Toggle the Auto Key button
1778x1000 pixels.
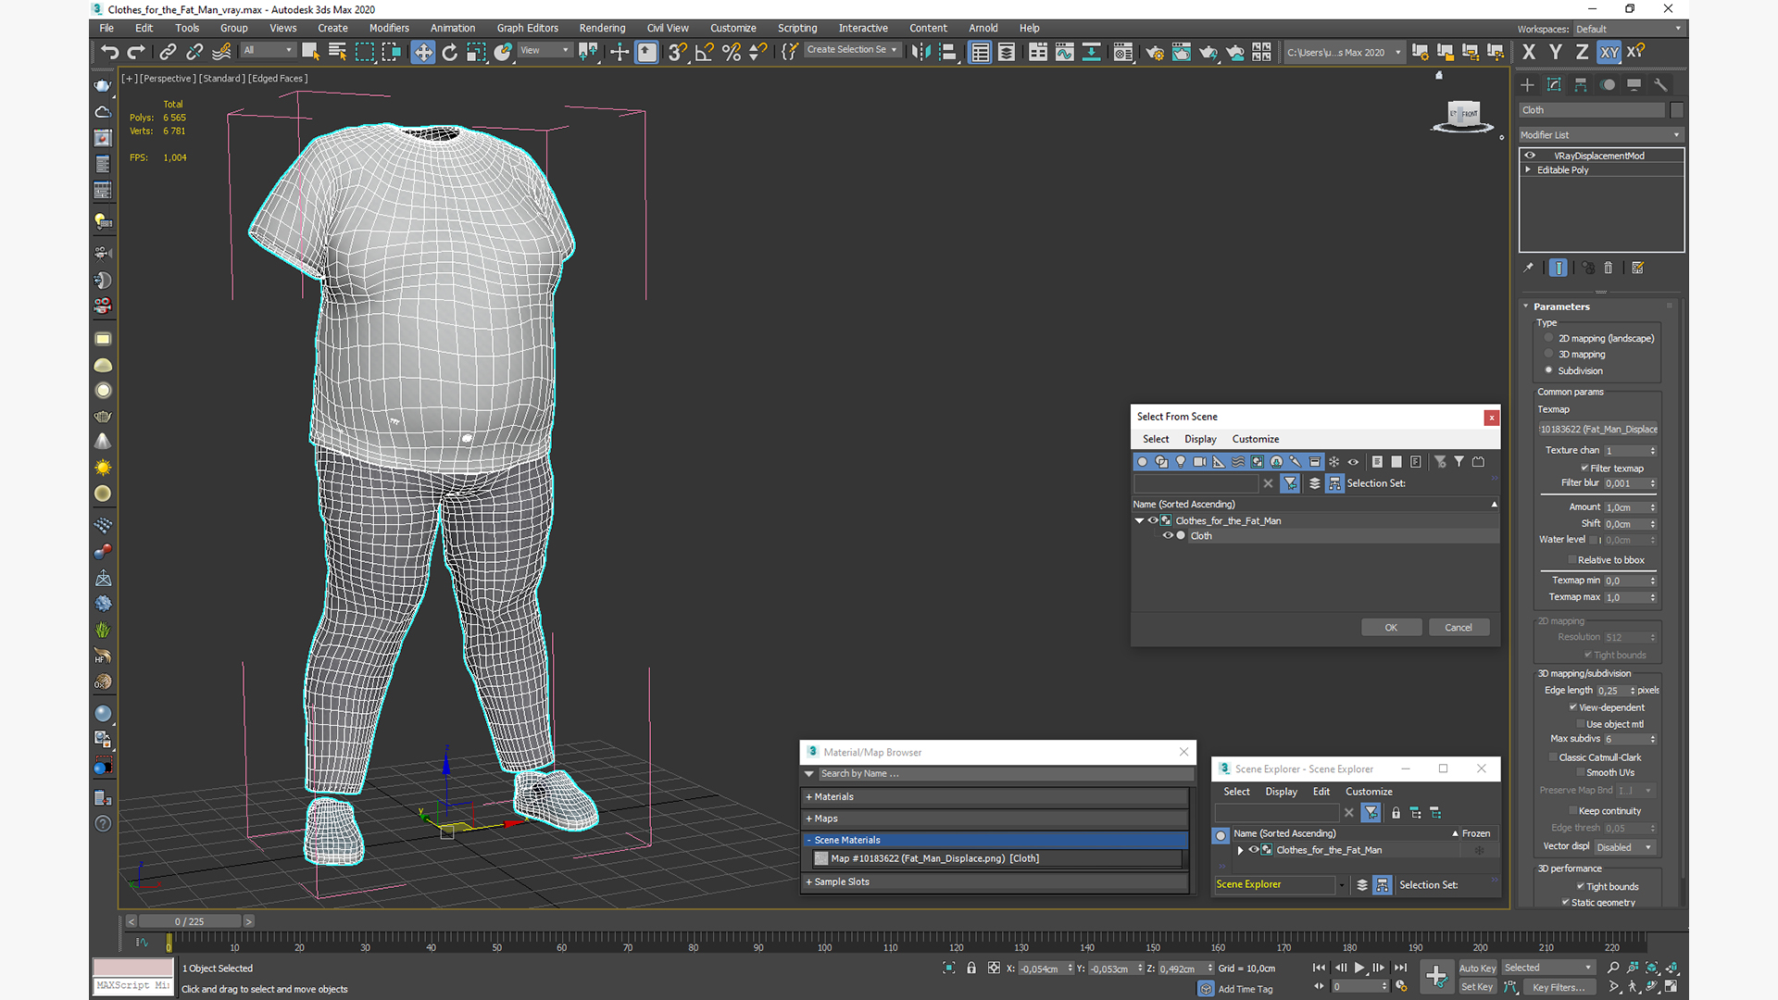pyautogui.click(x=1477, y=969)
